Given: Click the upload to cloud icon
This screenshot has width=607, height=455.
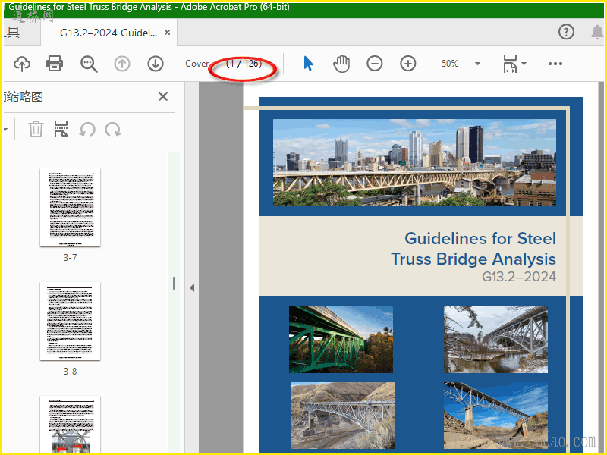Looking at the screenshot, I should tap(22, 64).
